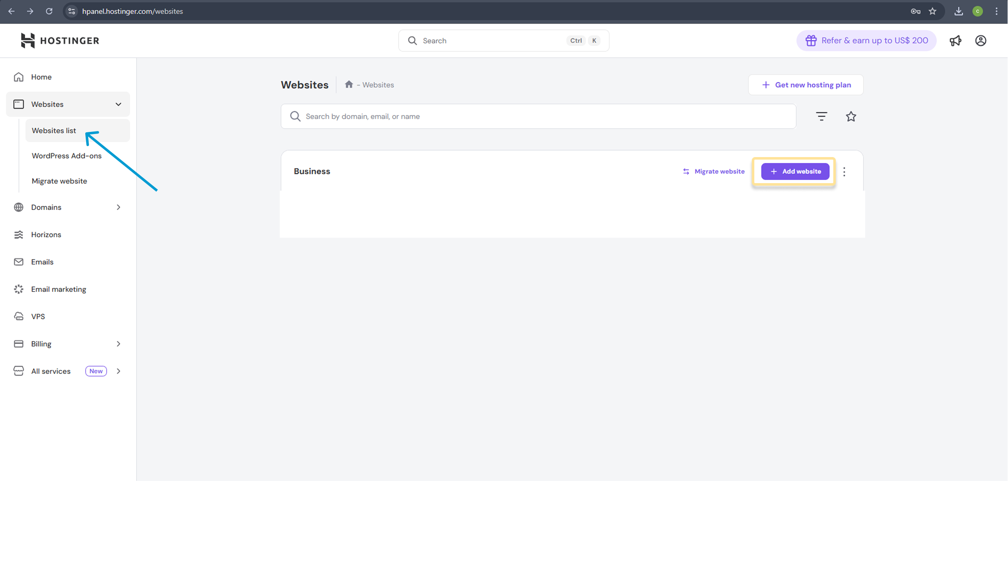
Task: Expand the All services section
Action: coord(118,371)
